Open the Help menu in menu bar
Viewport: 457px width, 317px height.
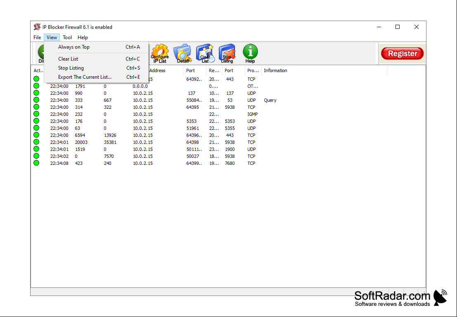click(x=83, y=37)
